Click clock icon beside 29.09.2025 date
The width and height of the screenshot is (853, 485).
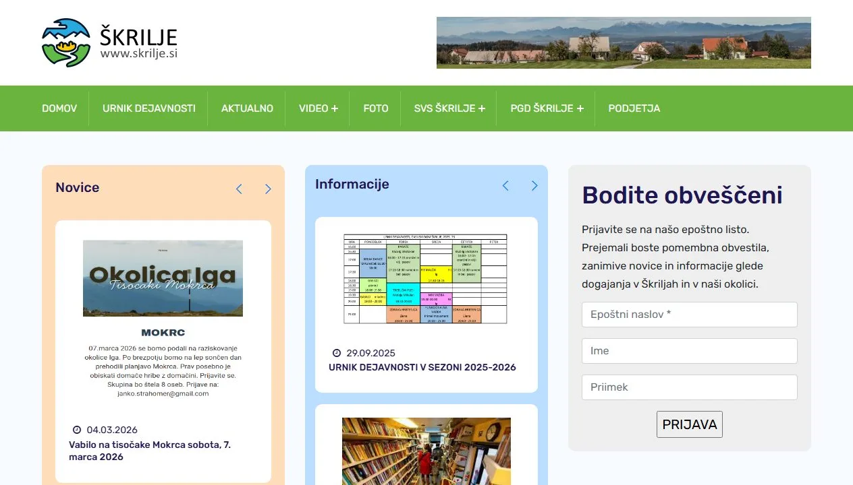point(337,353)
